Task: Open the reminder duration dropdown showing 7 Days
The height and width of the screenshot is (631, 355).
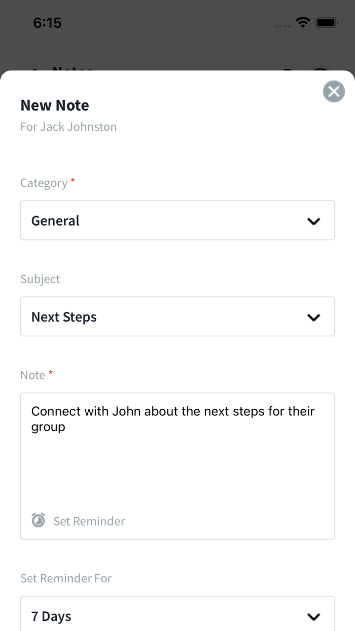Action: coord(167,616)
